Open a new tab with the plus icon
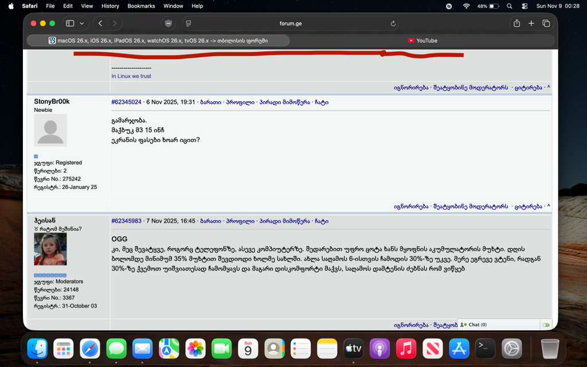This screenshot has height=367, width=587. click(x=531, y=23)
